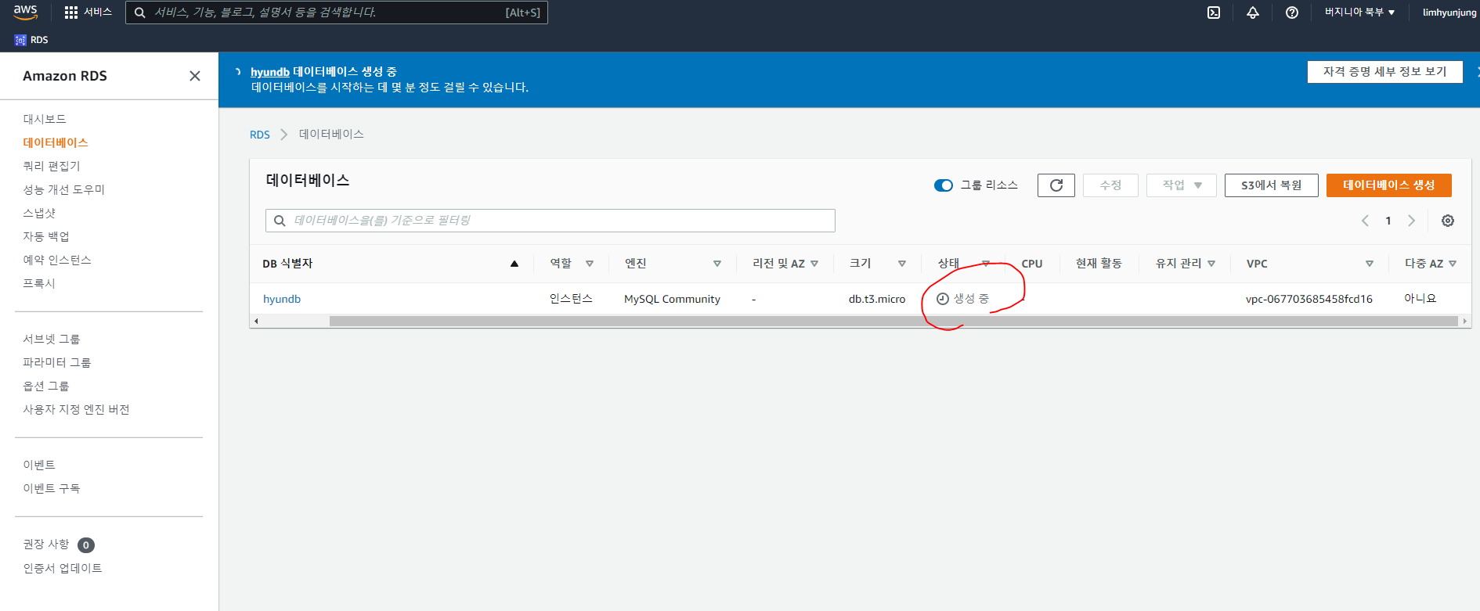Click the MySQL Community engine cell
The height and width of the screenshot is (611, 1480).
click(672, 299)
